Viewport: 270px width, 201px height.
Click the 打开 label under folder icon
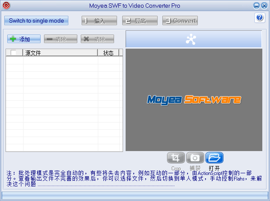tap(214, 168)
